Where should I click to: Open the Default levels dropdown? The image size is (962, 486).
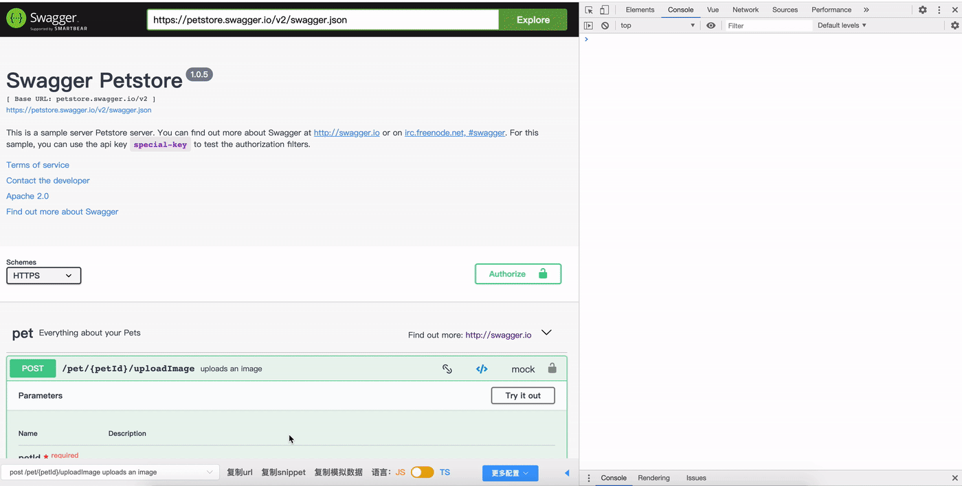(x=842, y=25)
